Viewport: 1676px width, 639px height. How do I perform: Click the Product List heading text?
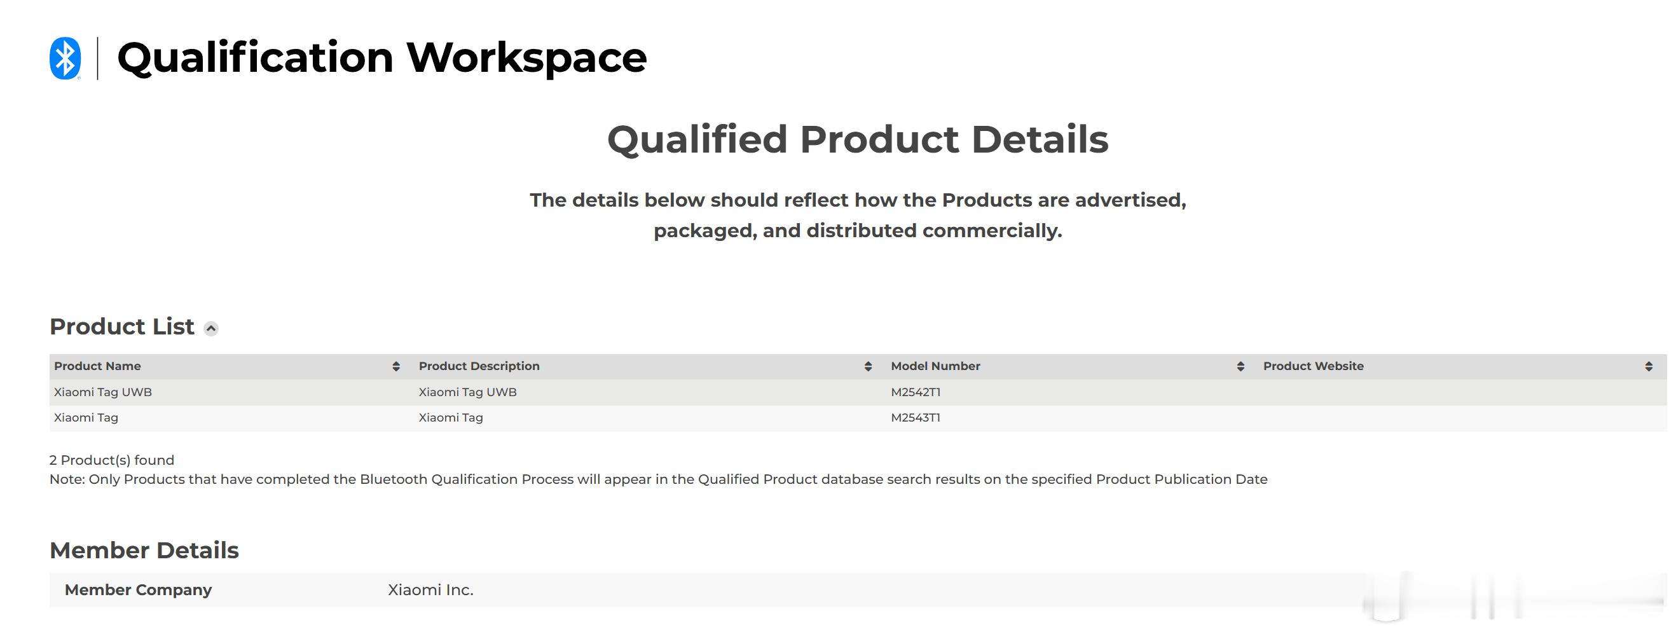[x=121, y=327]
